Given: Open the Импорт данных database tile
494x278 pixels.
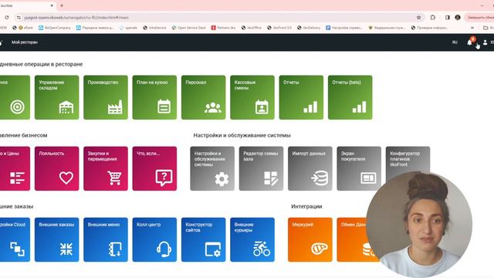Looking at the screenshot, I should 310,168.
